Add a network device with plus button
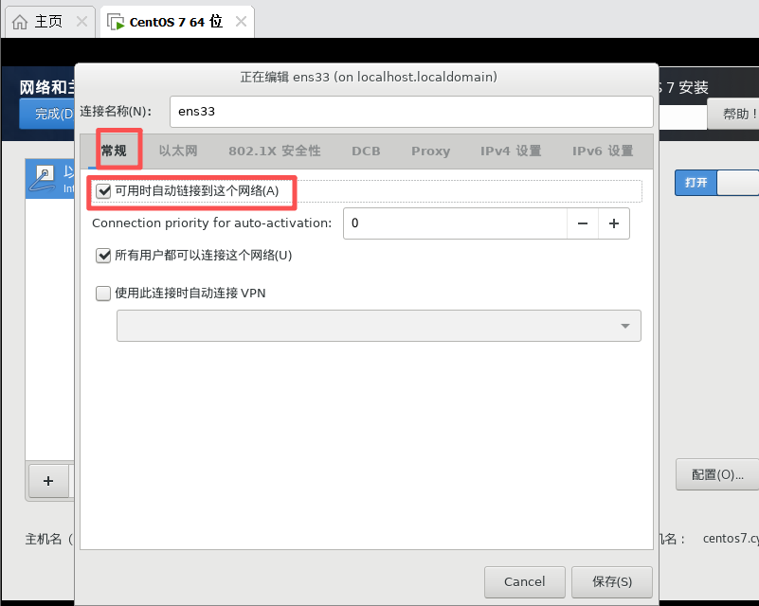 [x=48, y=481]
